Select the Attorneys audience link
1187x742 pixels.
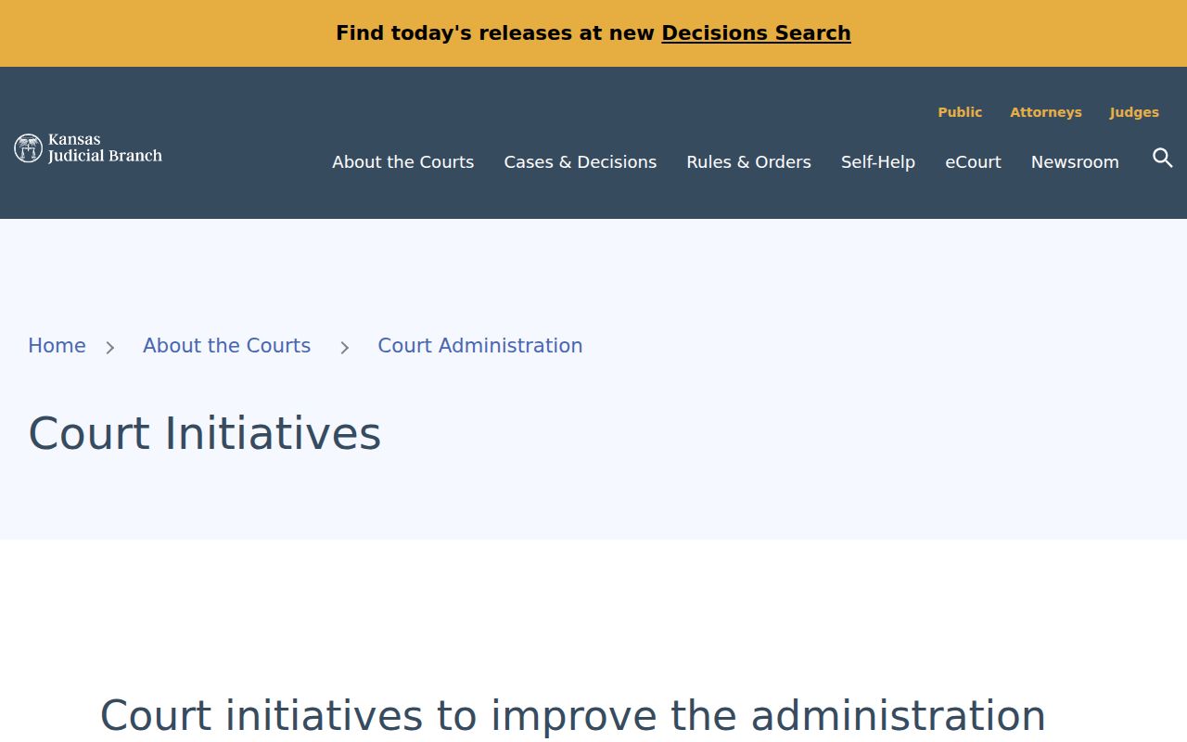tap(1046, 112)
